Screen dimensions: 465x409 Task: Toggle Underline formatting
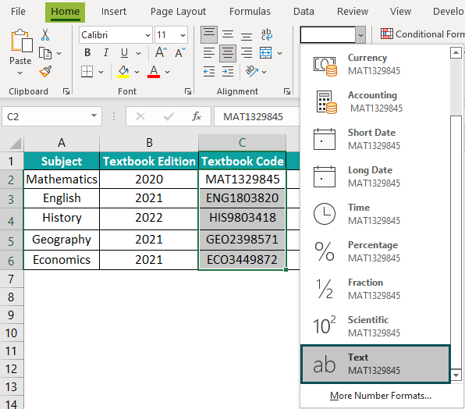124,53
